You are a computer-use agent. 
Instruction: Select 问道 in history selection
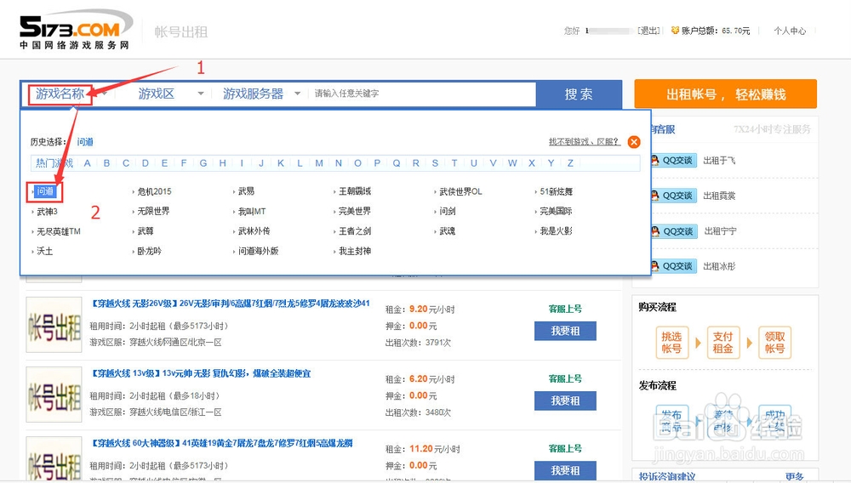pyautogui.click(x=85, y=142)
